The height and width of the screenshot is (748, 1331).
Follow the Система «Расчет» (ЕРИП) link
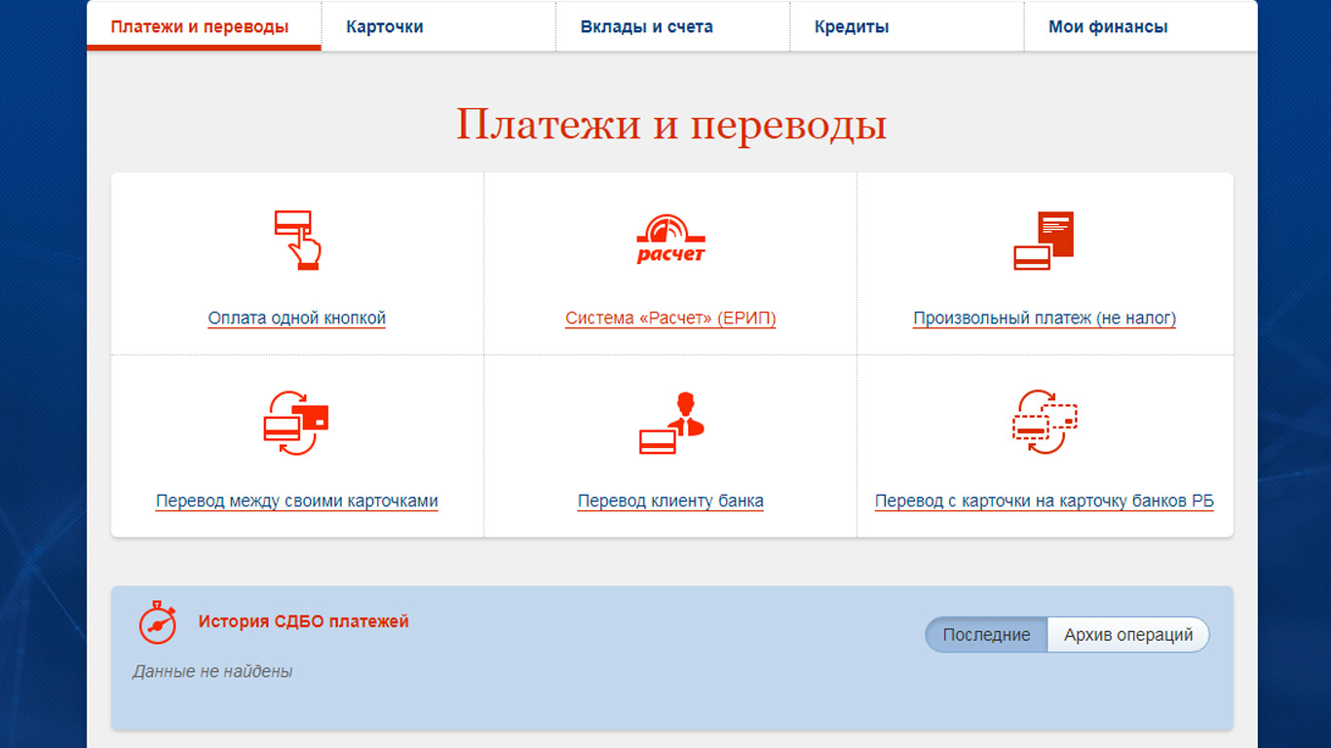670,318
